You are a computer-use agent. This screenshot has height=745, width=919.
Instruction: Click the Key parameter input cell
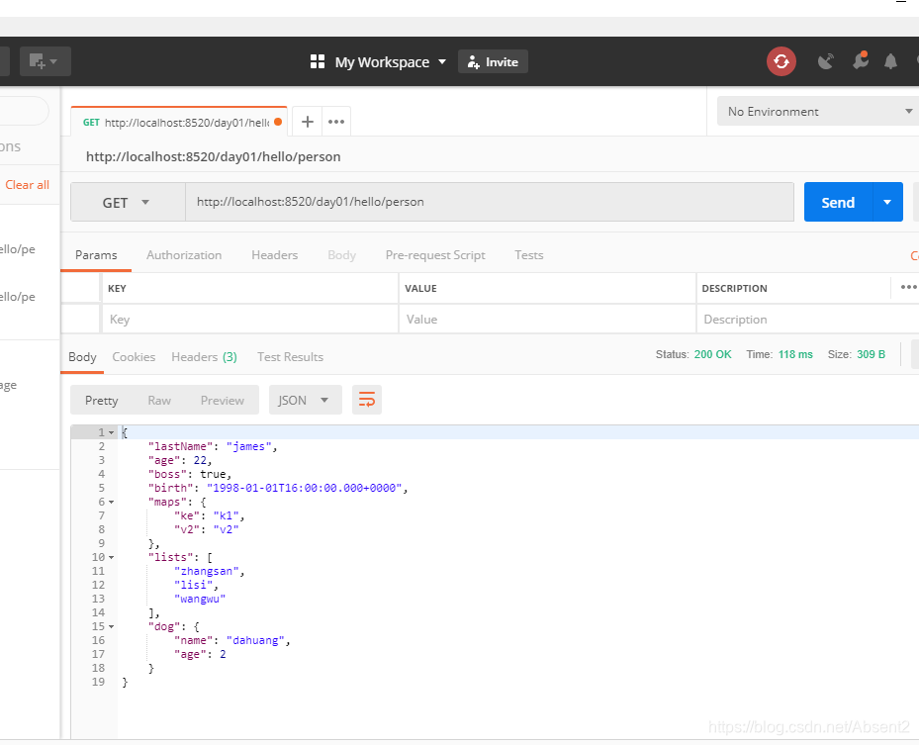coord(250,320)
